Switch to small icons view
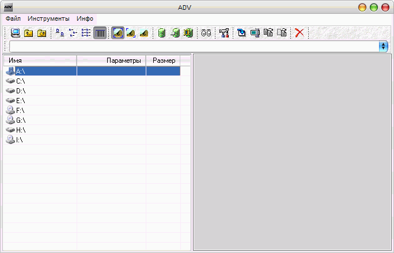The height and width of the screenshot is (253, 394). 73,33
